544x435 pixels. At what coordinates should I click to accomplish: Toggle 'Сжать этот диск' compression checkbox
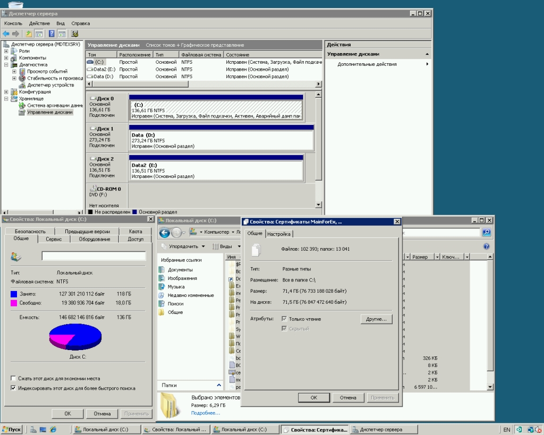tap(13, 378)
